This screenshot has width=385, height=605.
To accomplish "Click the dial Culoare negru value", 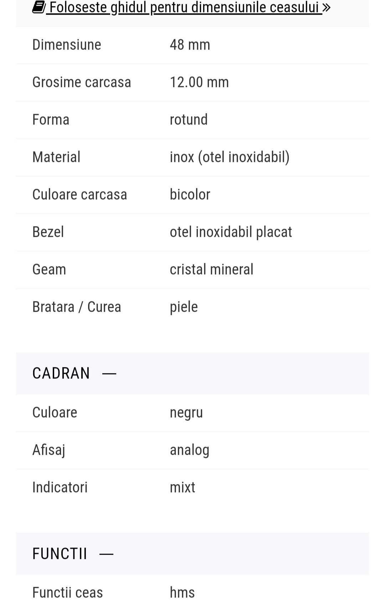I will tap(186, 413).
